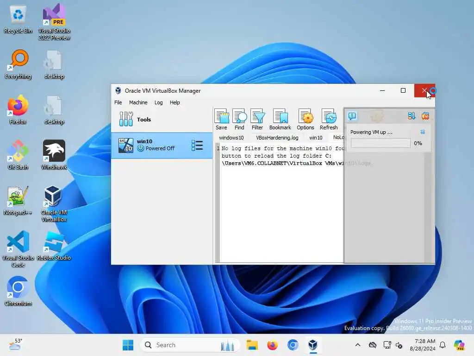Image resolution: width=474 pixels, height=356 pixels.
Task: Open the Machine menu
Action: (138, 102)
